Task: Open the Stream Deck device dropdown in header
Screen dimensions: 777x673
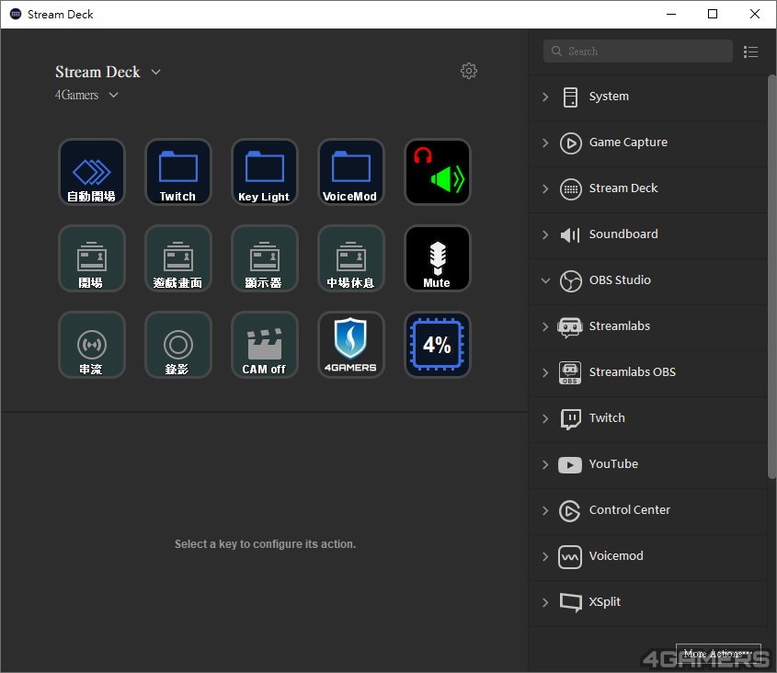Action: [x=108, y=72]
